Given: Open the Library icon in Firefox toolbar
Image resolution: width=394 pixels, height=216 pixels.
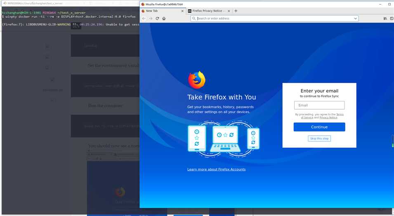Looking at the screenshot, I should pos(385,18).
